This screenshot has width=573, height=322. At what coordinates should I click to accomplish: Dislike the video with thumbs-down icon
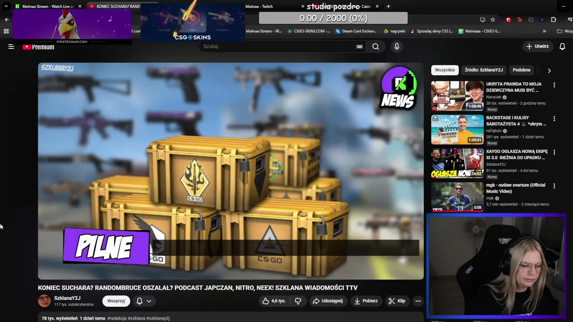coord(298,301)
